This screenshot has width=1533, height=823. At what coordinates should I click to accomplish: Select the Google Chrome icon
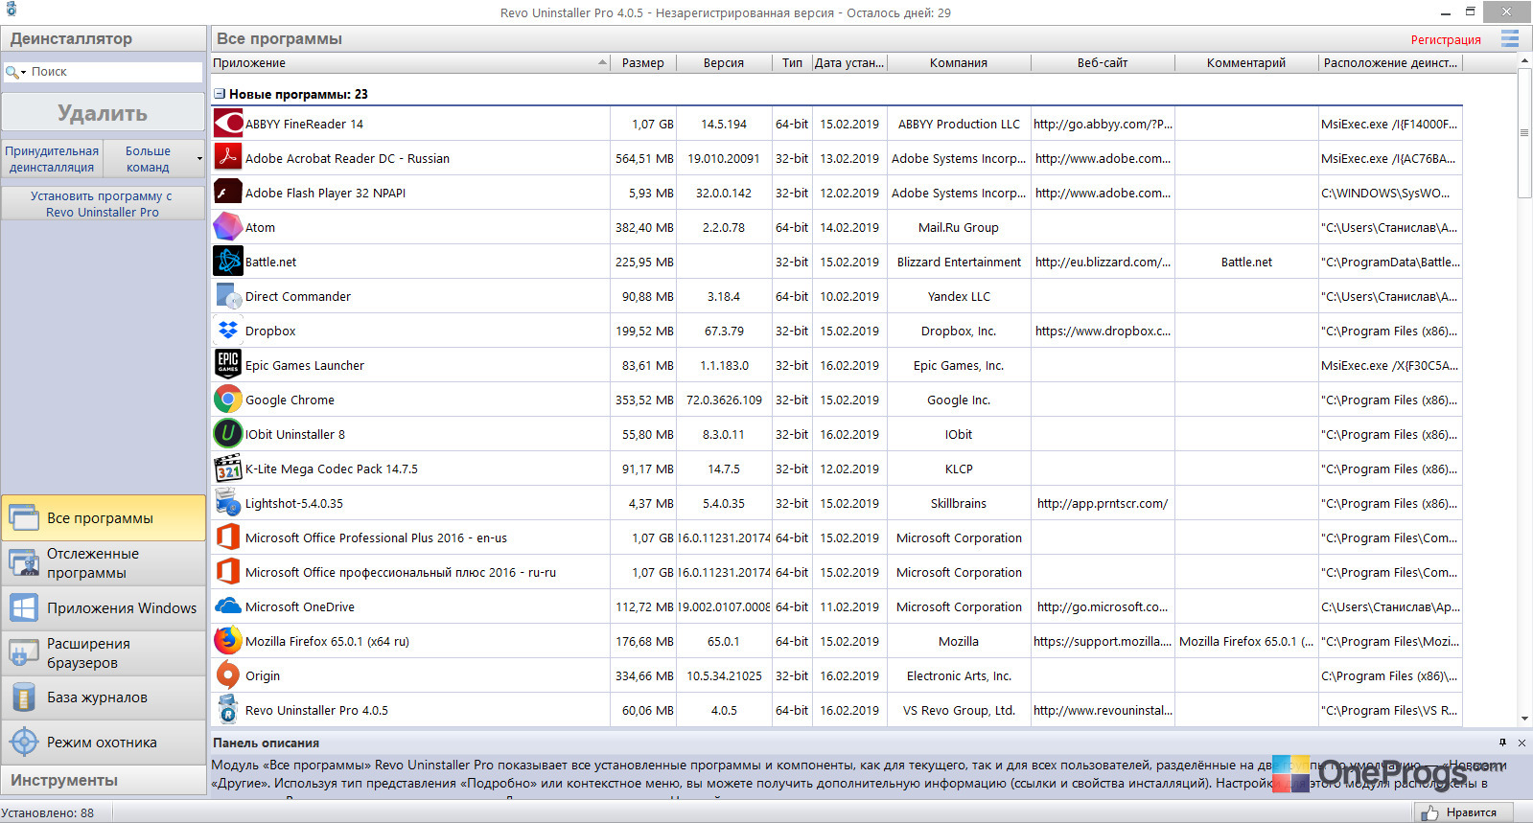[x=228, y=400]
